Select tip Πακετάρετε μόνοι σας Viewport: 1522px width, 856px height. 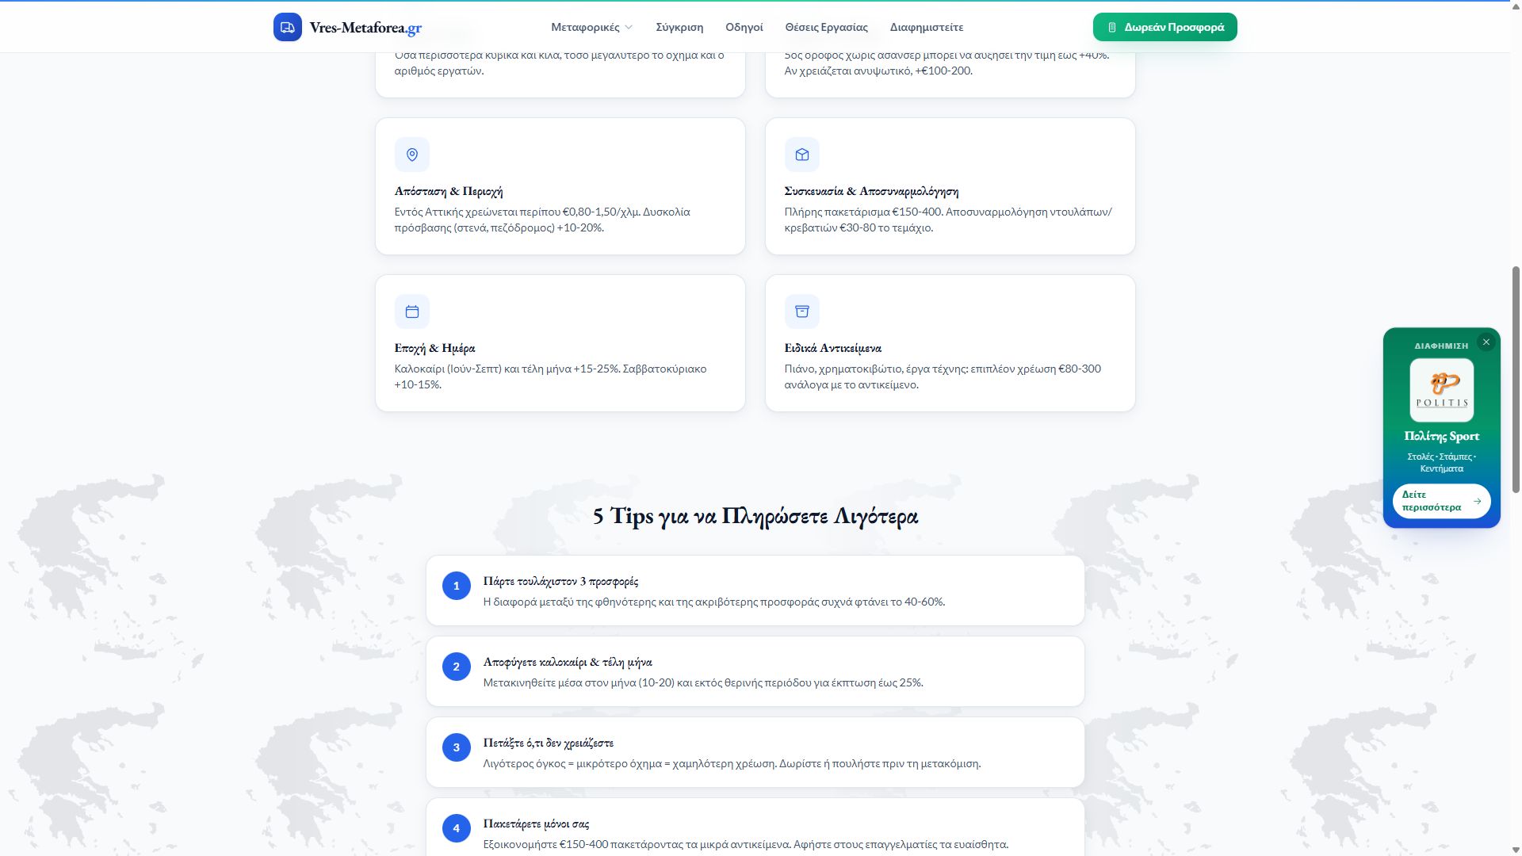(x=536, y=824)
